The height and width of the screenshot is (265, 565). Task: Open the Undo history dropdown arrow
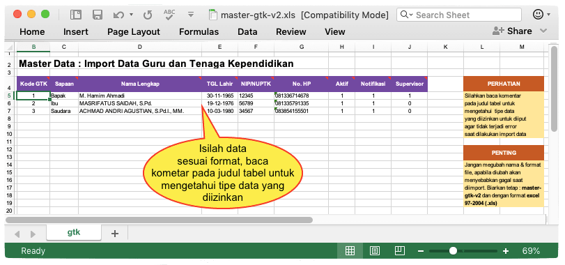(x=131, y=15)
